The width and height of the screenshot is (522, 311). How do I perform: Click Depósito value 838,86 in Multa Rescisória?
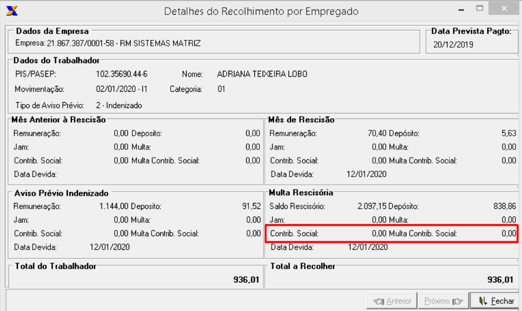(505, 206)
